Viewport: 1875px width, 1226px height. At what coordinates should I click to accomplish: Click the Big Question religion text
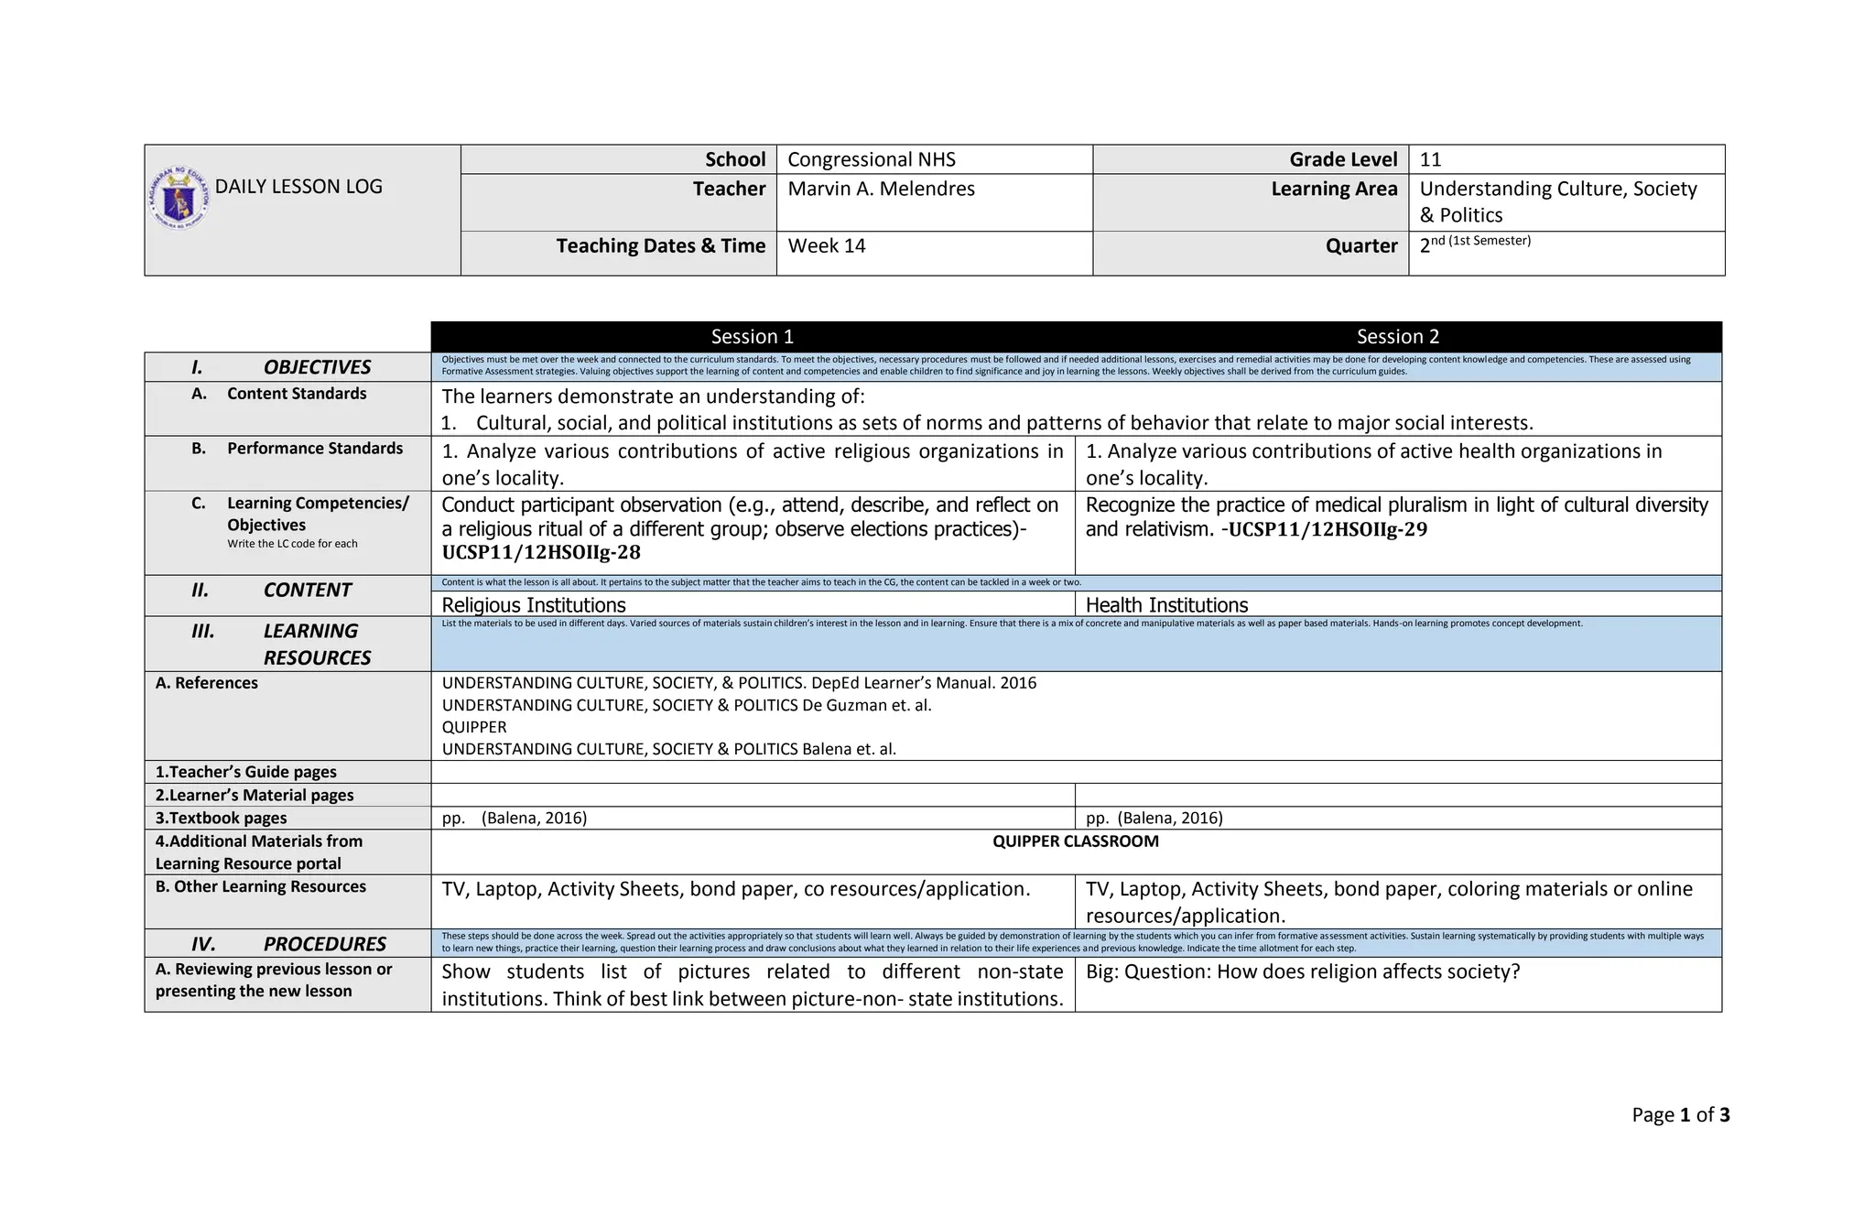coord(1302,972)
